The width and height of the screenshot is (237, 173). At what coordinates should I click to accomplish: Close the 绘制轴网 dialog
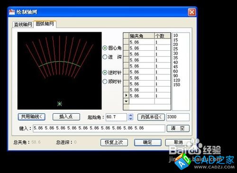pos(192,12)
